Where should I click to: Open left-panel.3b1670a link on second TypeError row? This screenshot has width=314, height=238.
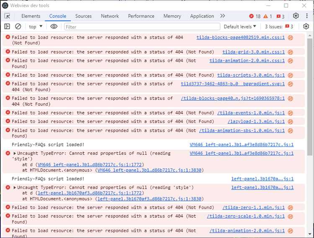point(263,188)
